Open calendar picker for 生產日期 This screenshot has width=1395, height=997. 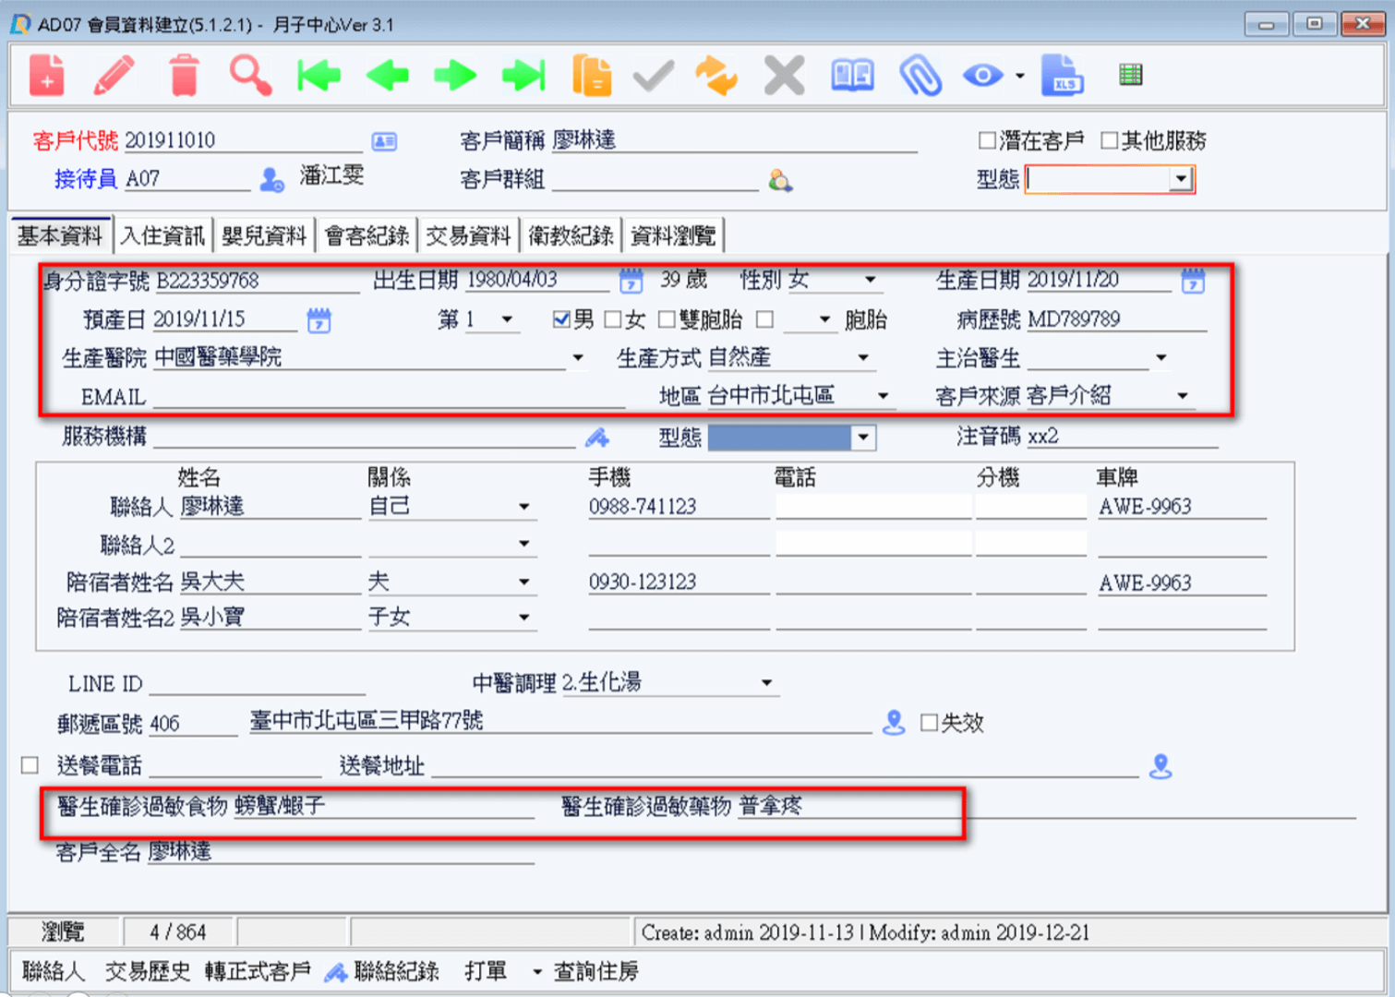[x=1193, y=281]
